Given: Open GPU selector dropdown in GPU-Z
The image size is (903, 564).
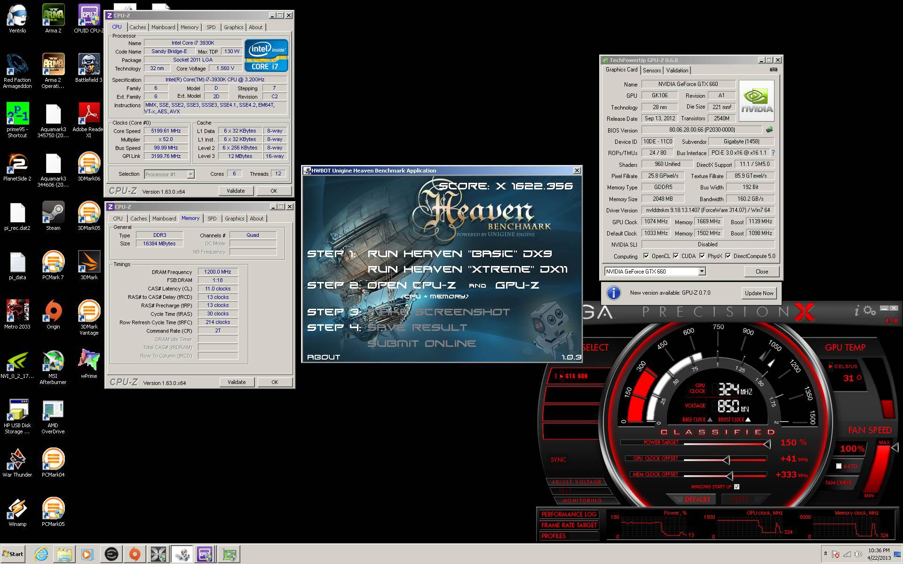Looking at the screenshot, I should (702, 271).
